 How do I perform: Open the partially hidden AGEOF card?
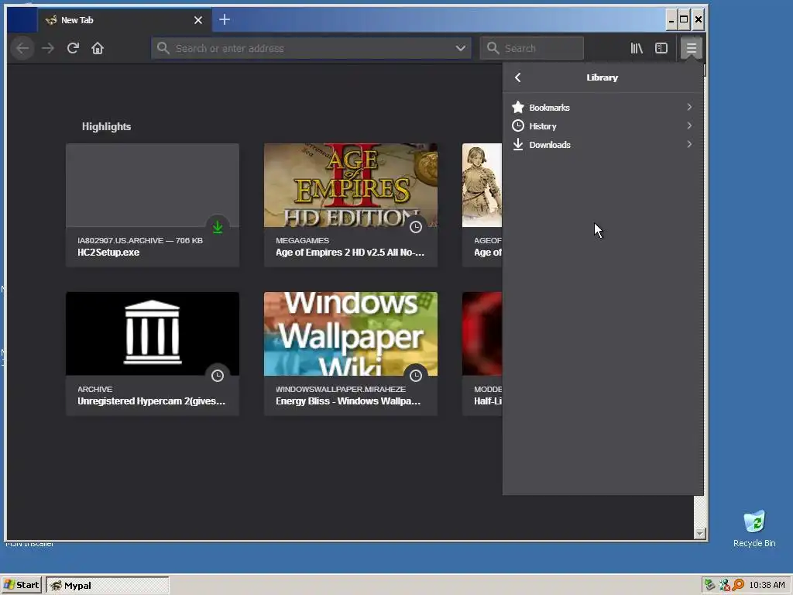pyautogui.click(x=482, y=205)
